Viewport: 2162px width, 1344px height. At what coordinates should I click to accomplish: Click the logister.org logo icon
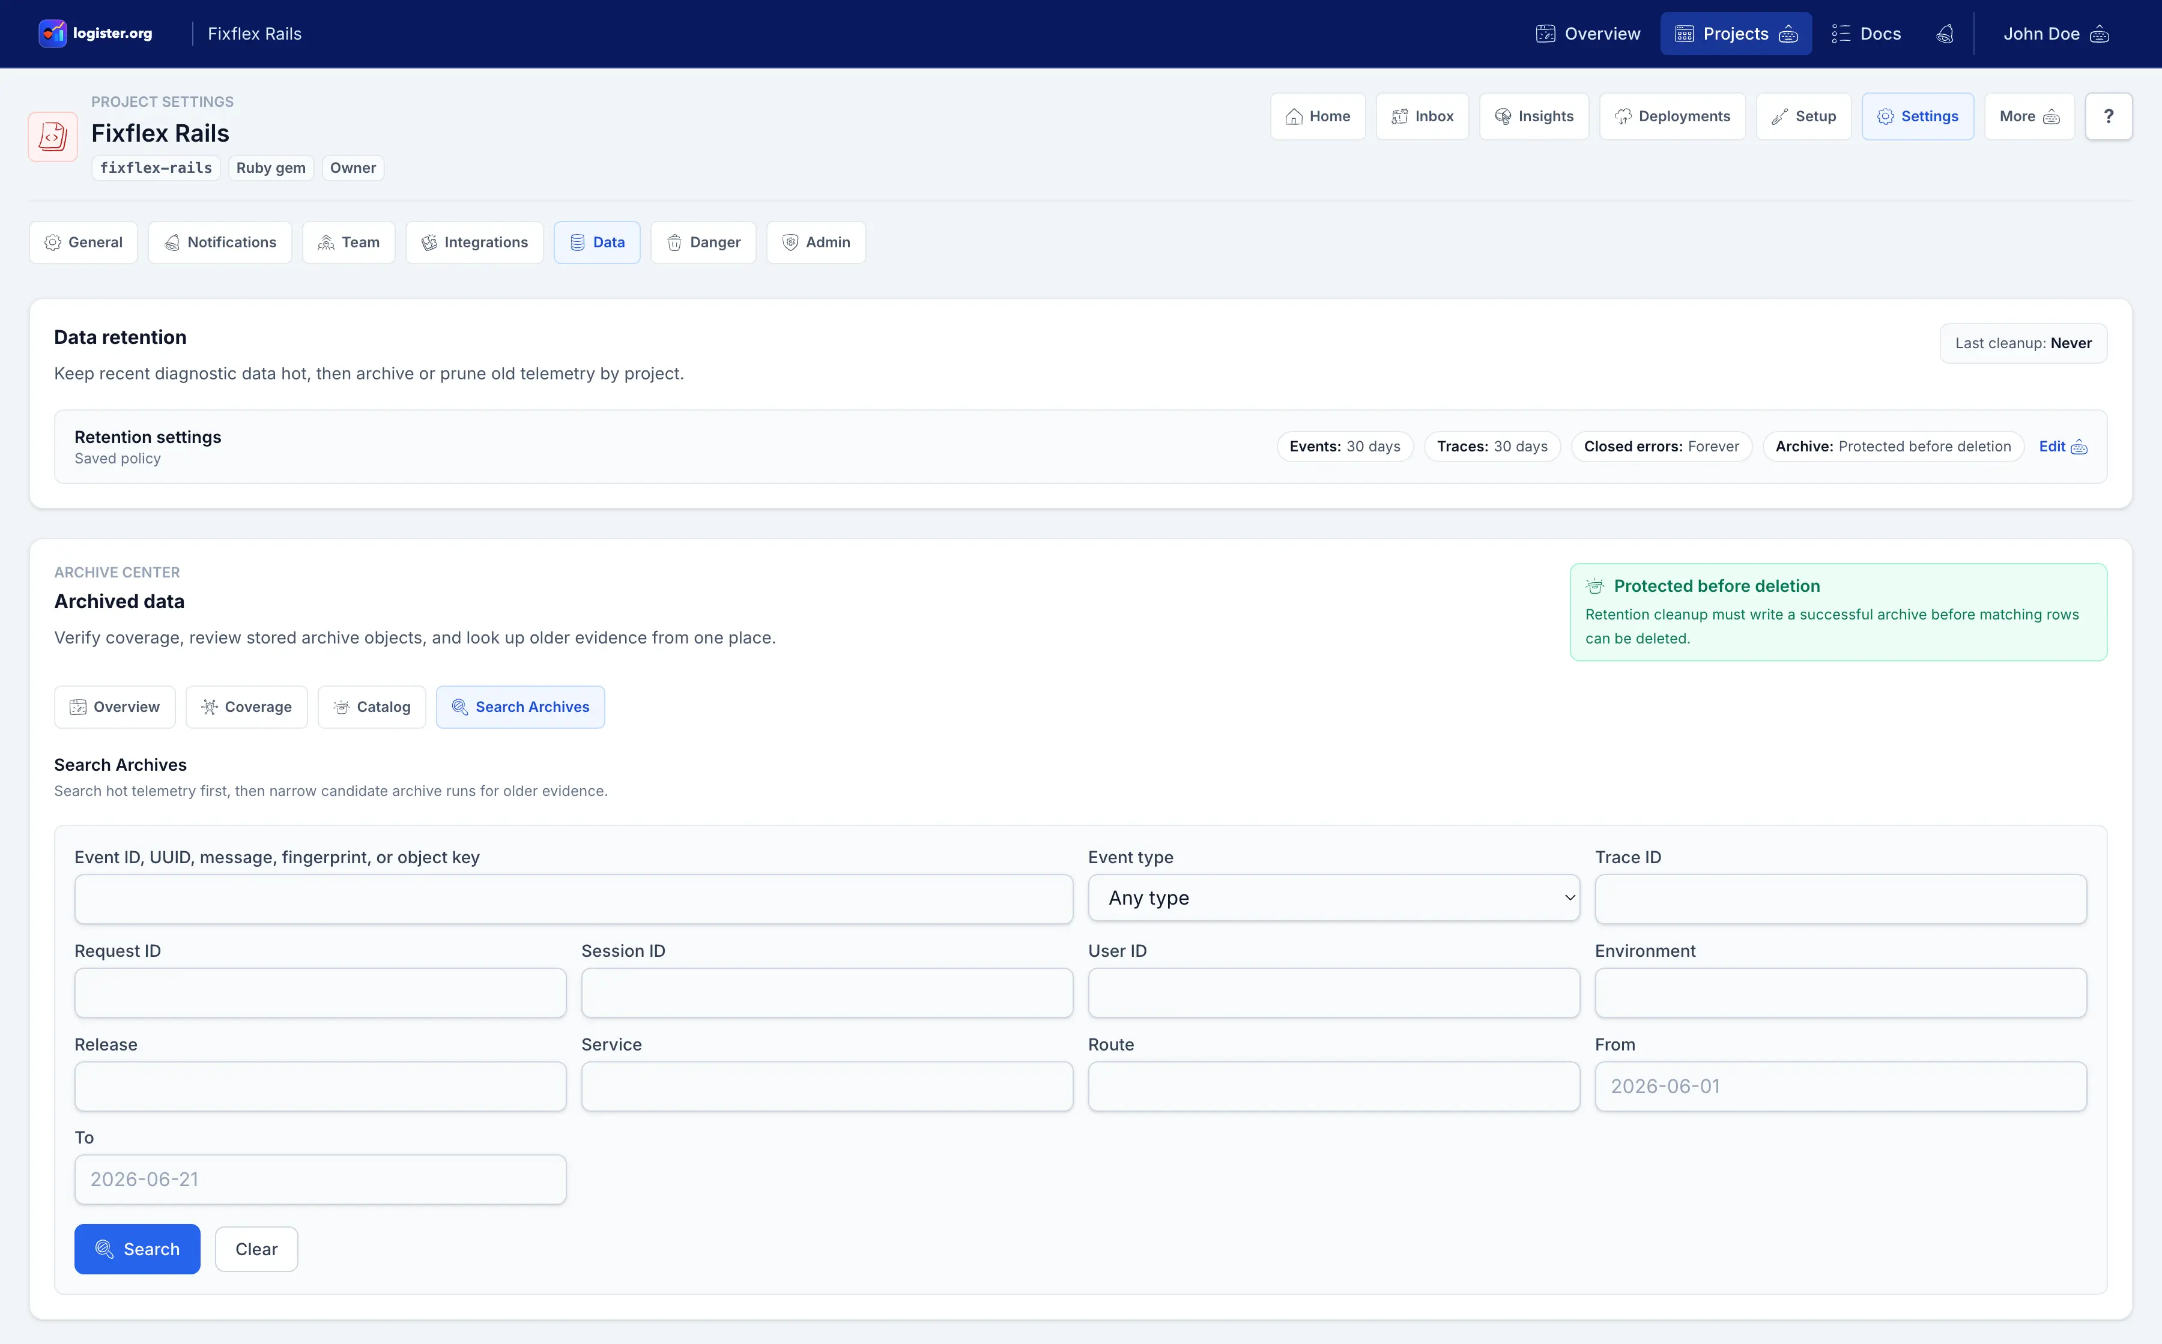(52, 34)
